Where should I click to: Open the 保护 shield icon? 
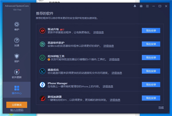tap(17, 56)
